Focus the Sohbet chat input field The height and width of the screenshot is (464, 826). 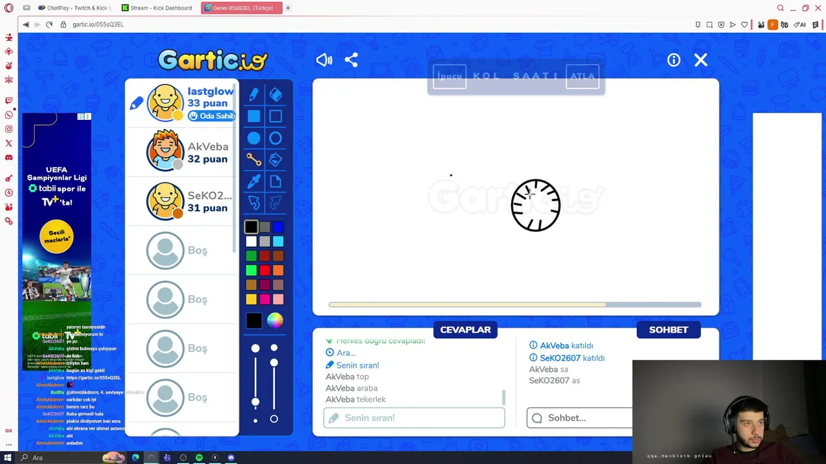579,418
